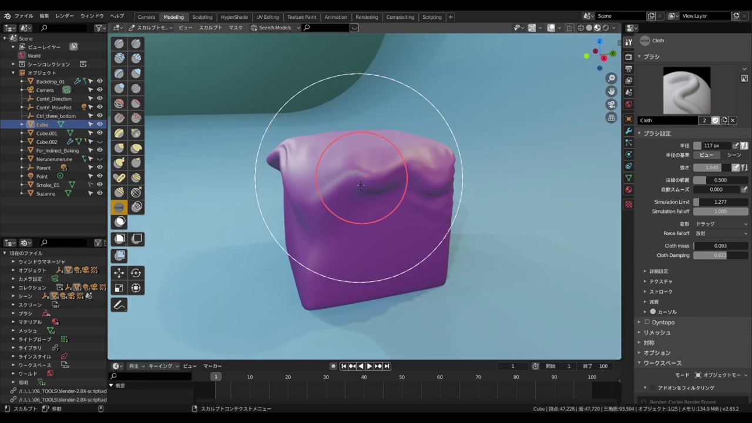Open Physics properties tab
Viewport: 752px width, 423px height.
click(x=629, y=155)
